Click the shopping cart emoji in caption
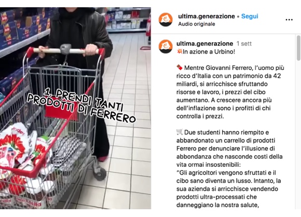Screen dimensions: 301x217 pos(180,132)
